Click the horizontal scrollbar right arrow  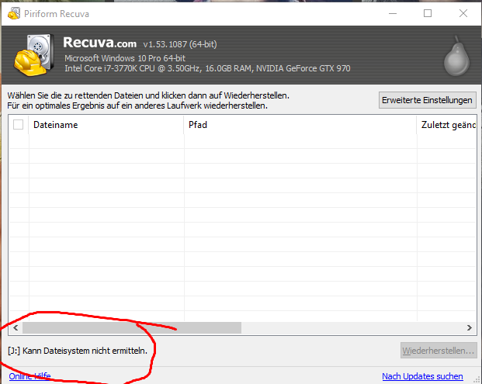[469, 328]
